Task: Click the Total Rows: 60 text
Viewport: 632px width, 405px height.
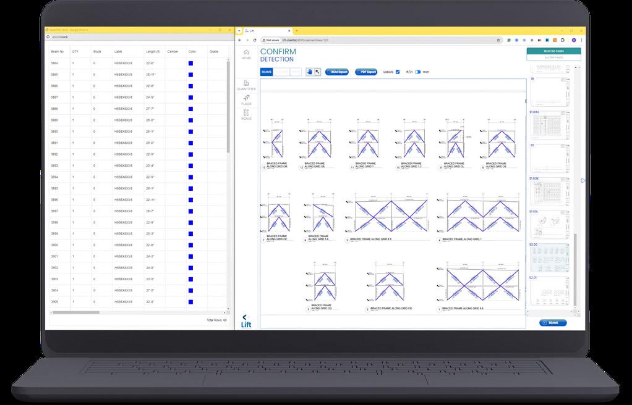Action: click(x=216, y=320)
